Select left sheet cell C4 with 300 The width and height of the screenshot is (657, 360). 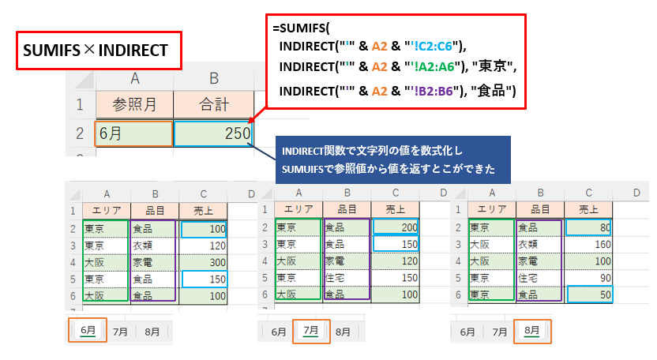click(x=203, y=262)
